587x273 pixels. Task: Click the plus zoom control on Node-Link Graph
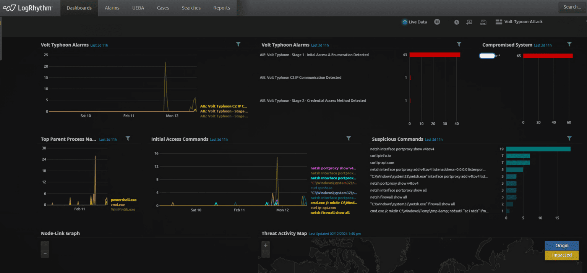point(45,244)
